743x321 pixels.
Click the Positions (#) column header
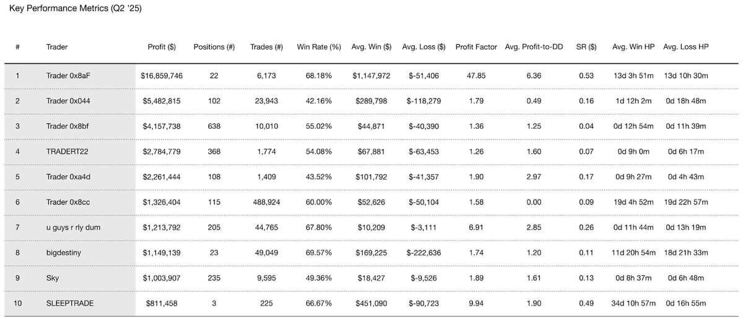(214, 46)
